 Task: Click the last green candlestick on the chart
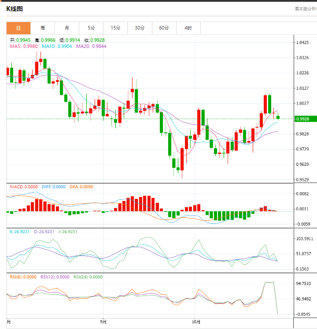coord(278,117)
